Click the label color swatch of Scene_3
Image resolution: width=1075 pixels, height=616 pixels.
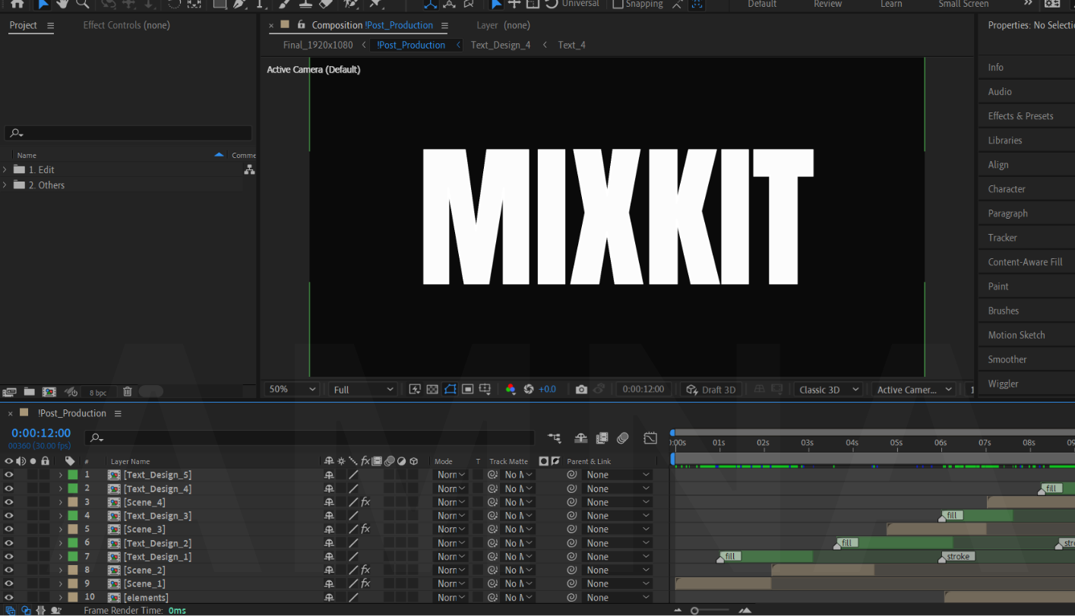tap(73, 529)
